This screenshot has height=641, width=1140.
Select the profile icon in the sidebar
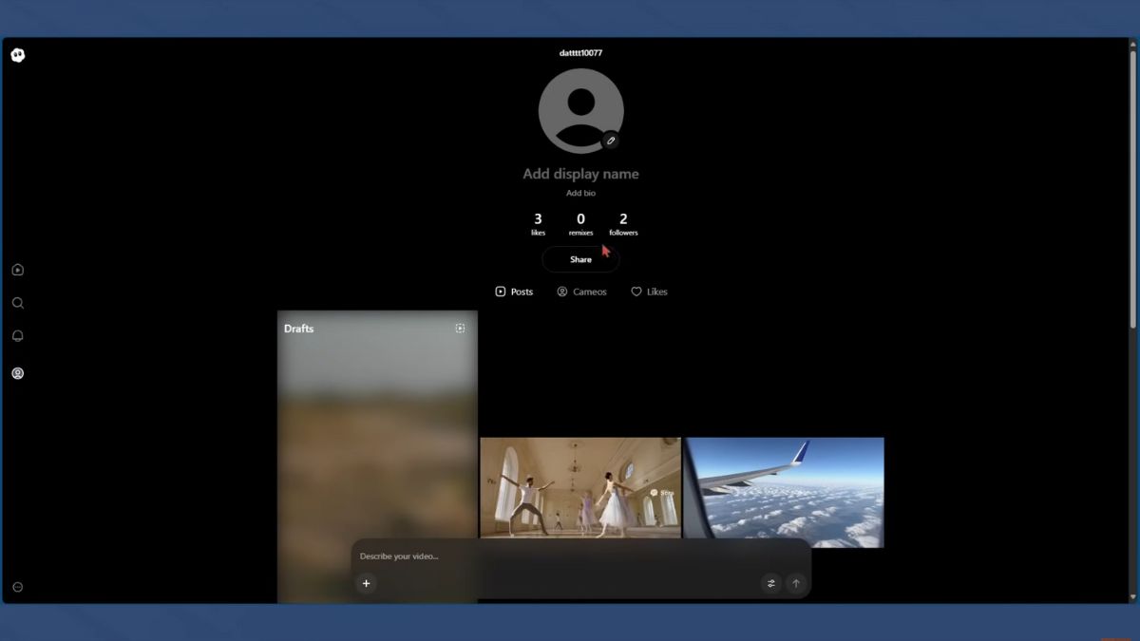pyautogui.click(x=17, y=373)
